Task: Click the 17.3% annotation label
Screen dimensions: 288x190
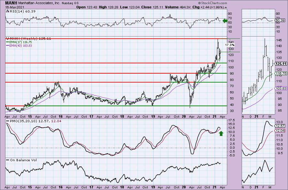Action: click(x=229, y=45)
